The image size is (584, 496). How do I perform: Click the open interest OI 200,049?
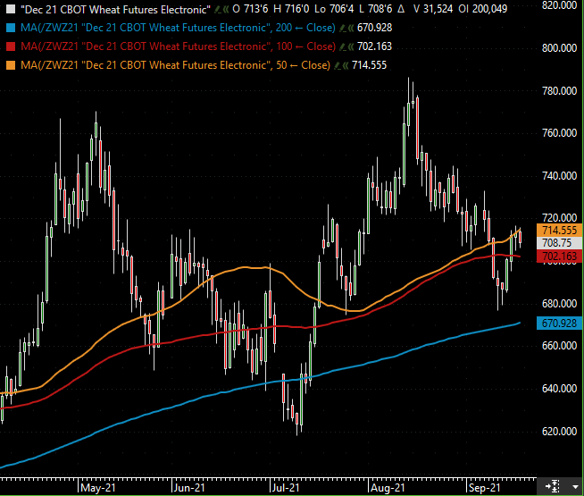[x=483, y=9]
